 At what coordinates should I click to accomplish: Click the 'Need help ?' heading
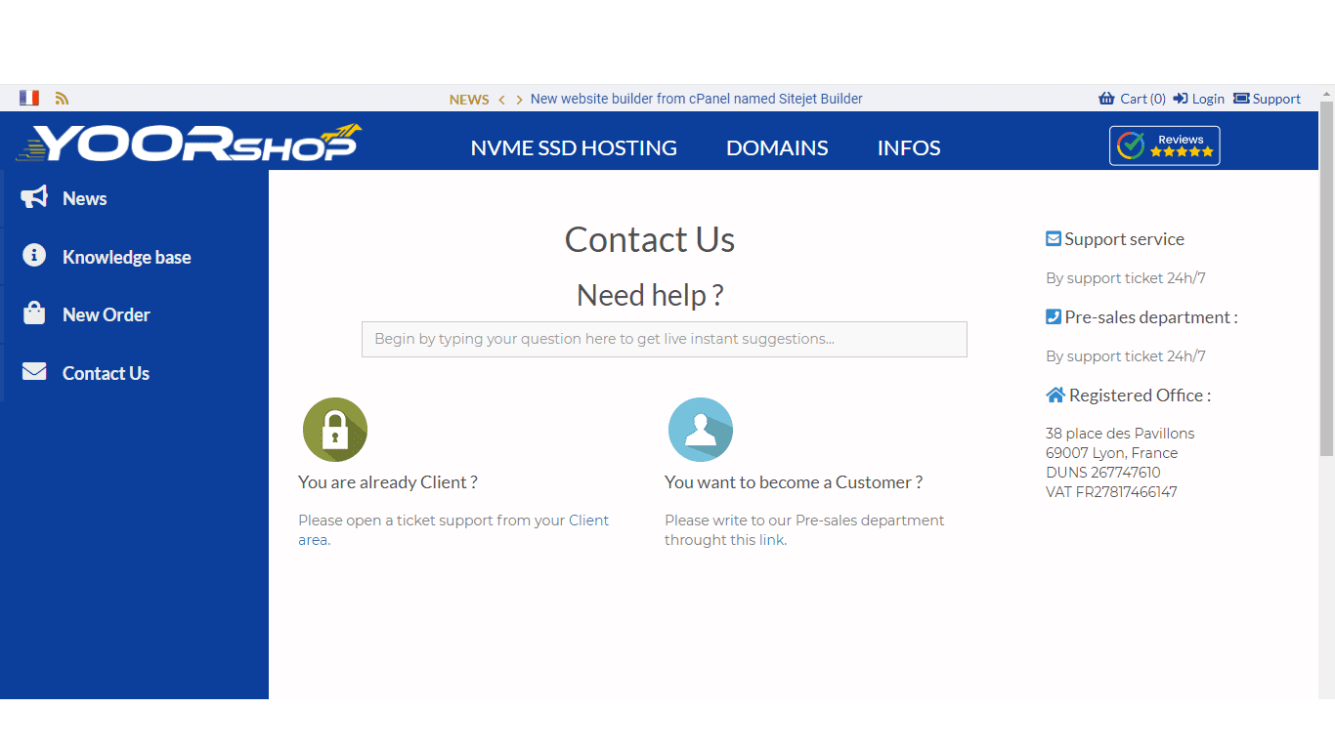coord(650,295)
